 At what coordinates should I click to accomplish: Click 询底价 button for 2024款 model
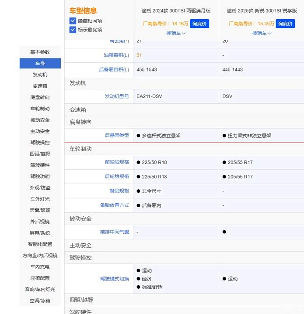[199, 24]
